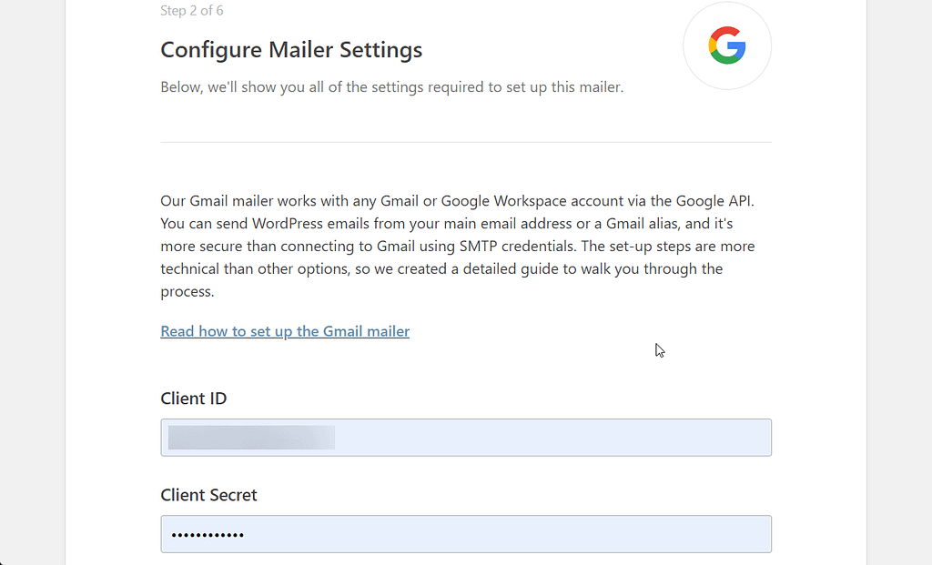
Task: Click the horizontal divider under the subtitle
Action: pos(465,141)
